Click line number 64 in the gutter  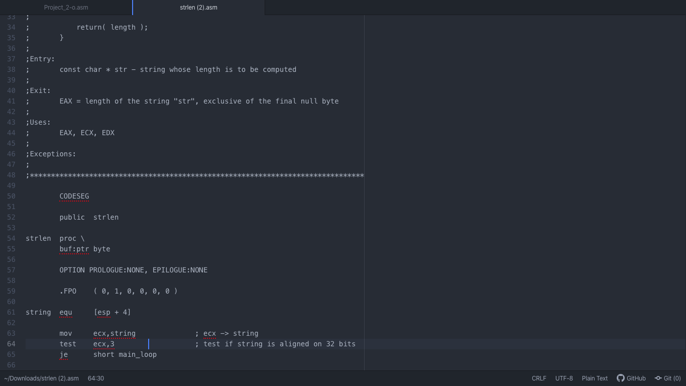(x=11, y=344)
